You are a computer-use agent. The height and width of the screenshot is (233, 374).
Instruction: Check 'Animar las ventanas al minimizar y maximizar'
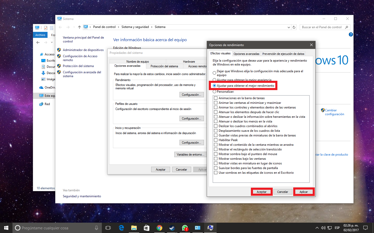216,103
